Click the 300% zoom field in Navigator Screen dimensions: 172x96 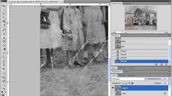point(116,32)
